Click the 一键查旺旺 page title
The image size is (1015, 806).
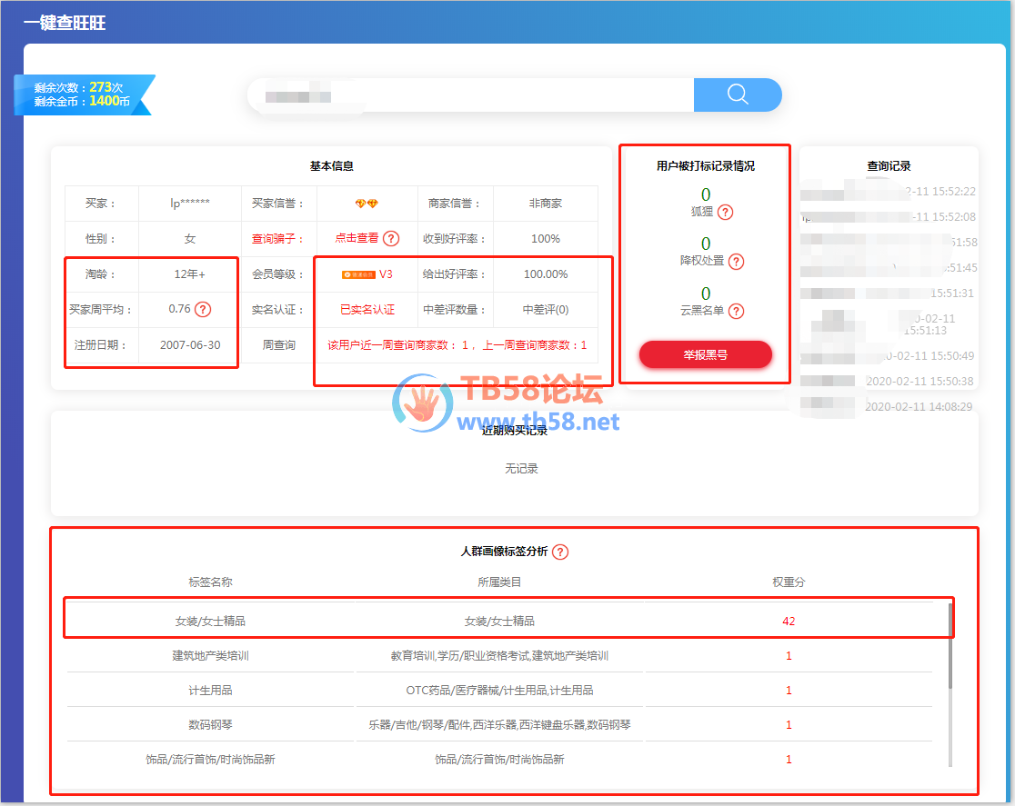click(x=65, y=23)
